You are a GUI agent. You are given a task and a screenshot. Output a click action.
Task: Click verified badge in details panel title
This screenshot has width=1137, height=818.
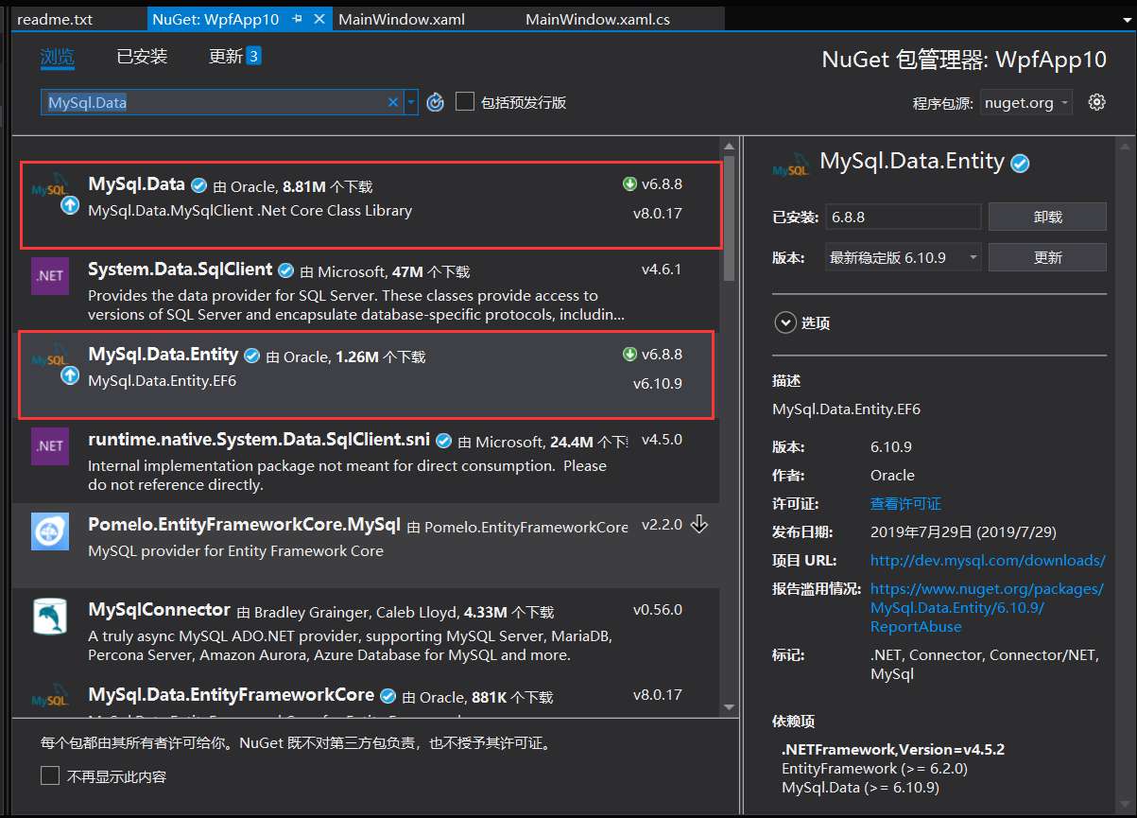(1020, 164)
